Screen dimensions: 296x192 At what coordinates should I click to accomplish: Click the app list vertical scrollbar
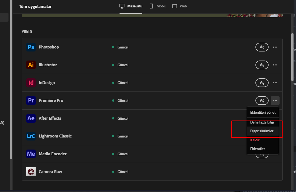(292, 57)
